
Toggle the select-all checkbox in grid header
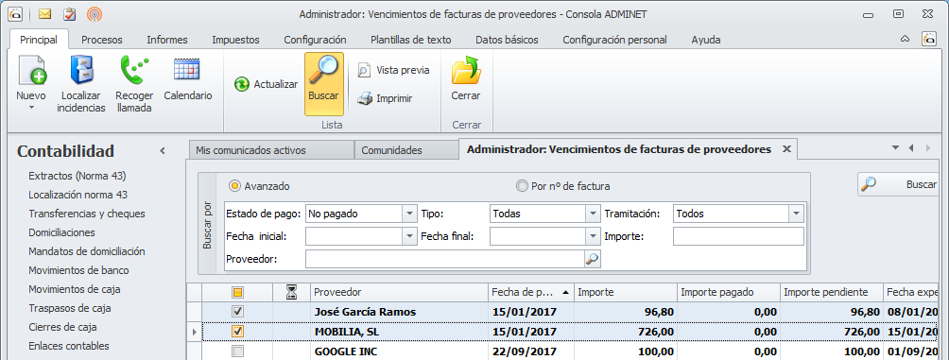click(238, 293)
